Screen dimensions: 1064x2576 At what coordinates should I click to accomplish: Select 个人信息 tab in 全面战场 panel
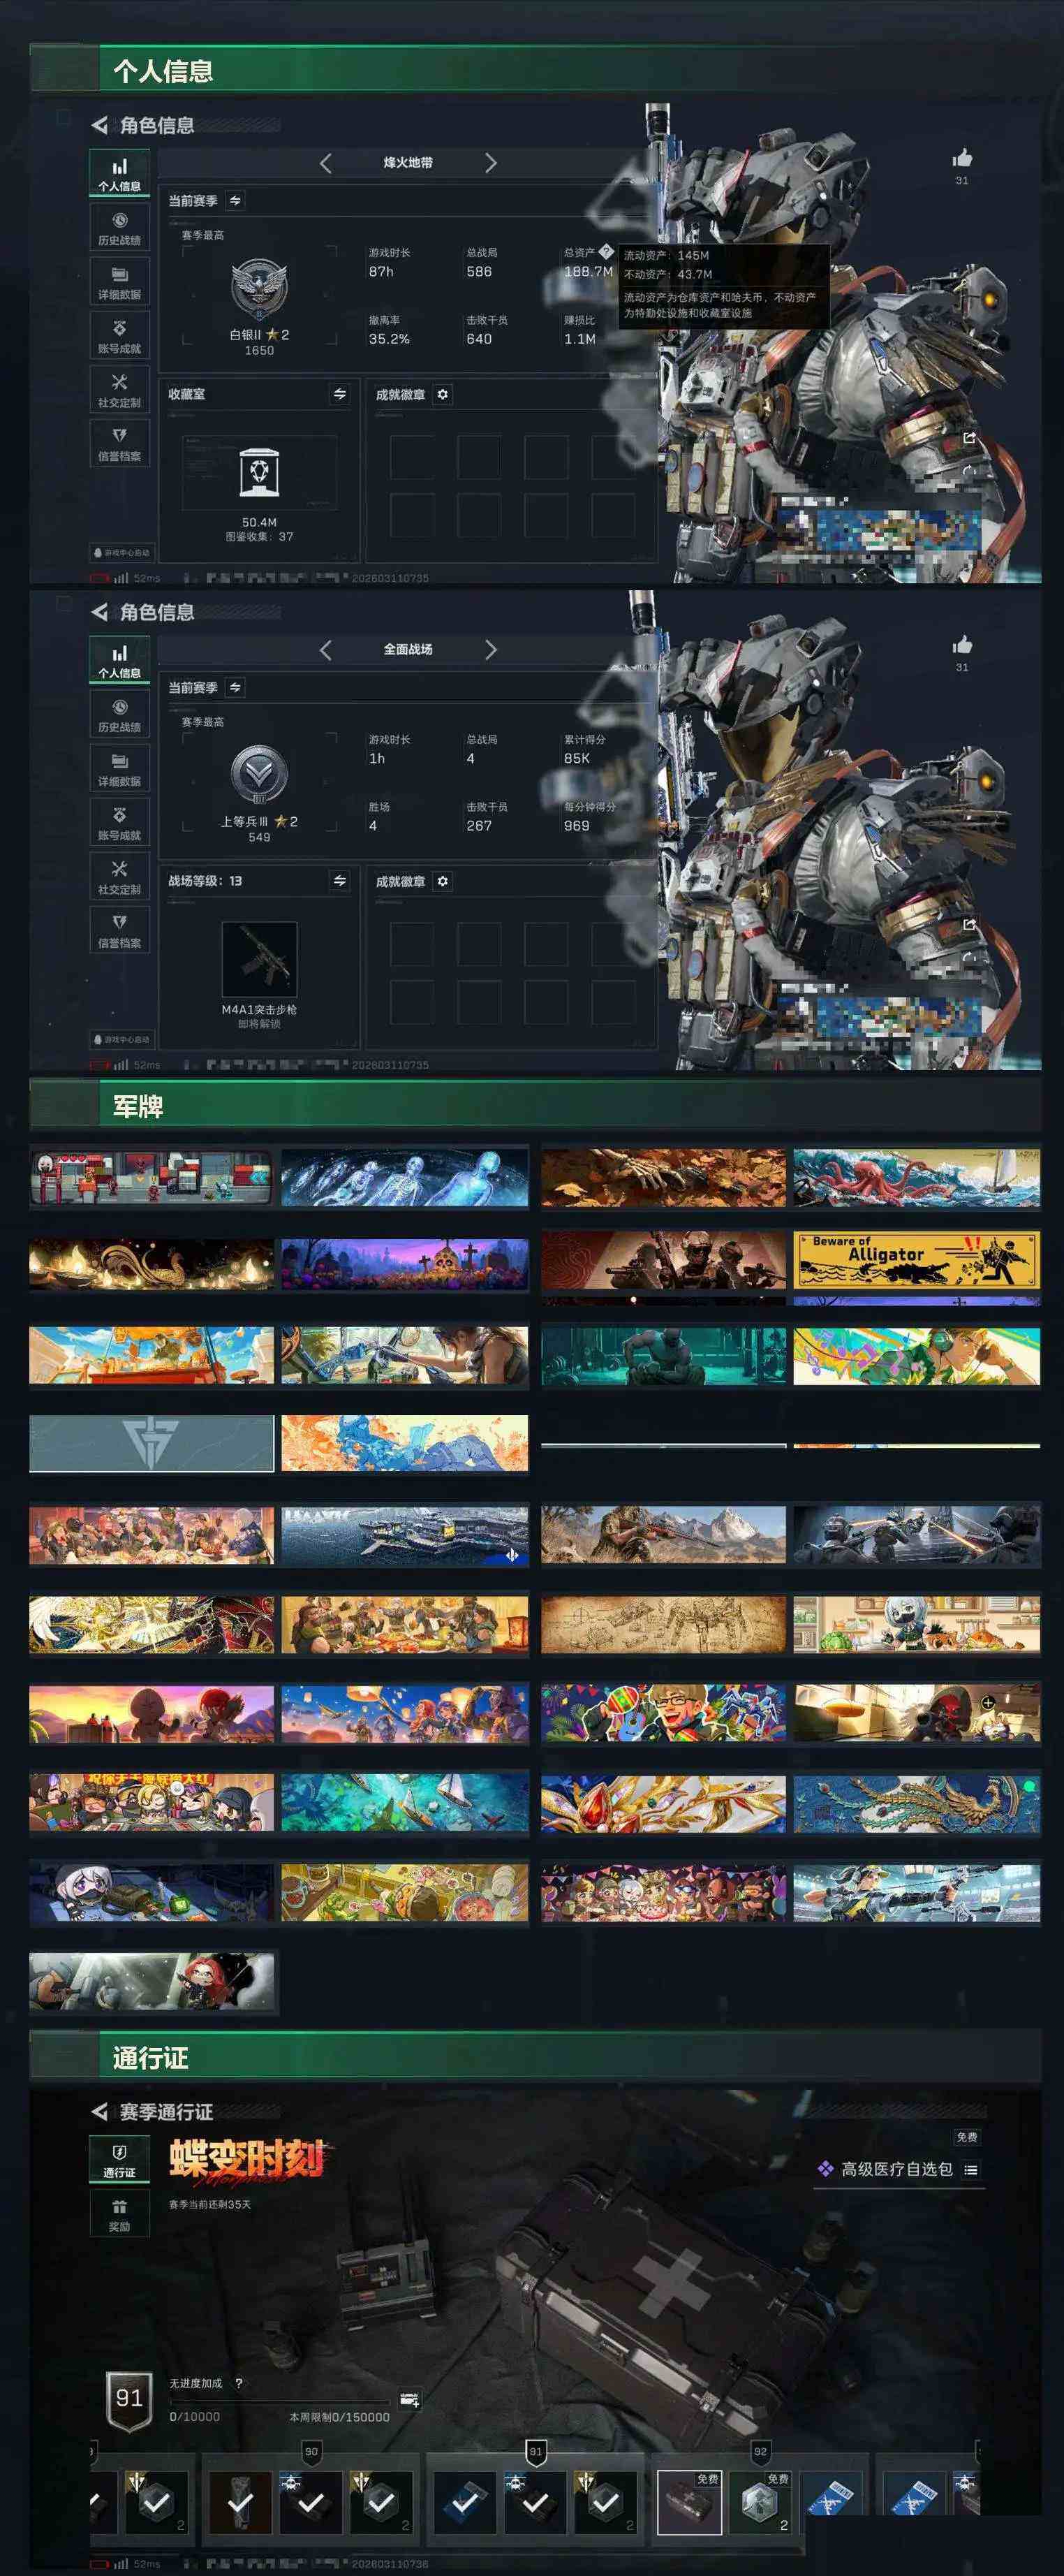[x=119, y=661]
